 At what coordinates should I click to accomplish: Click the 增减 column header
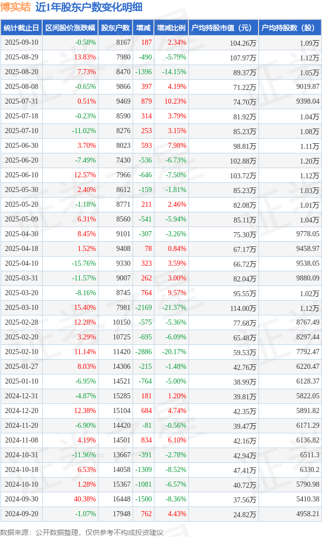(x=143, y=28)
